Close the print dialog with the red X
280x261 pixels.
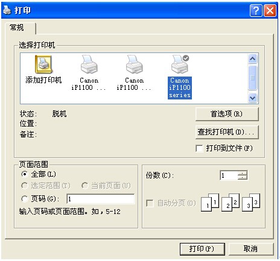(270, 10)
